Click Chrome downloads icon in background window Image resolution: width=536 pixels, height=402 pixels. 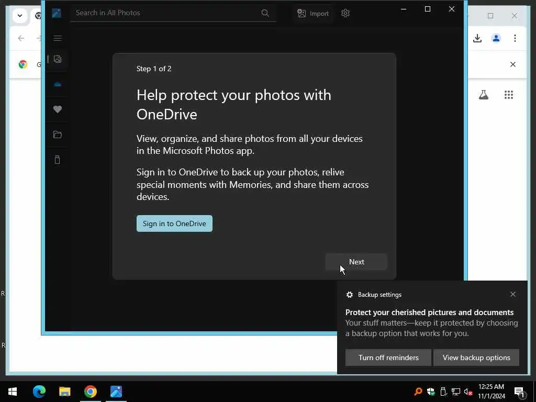pyautogui.click(x=477, y=38)
